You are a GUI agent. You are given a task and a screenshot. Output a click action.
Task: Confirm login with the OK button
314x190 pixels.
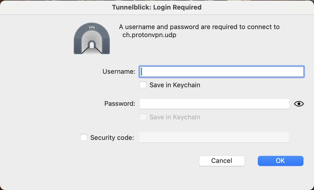click(x=280, y=161)
